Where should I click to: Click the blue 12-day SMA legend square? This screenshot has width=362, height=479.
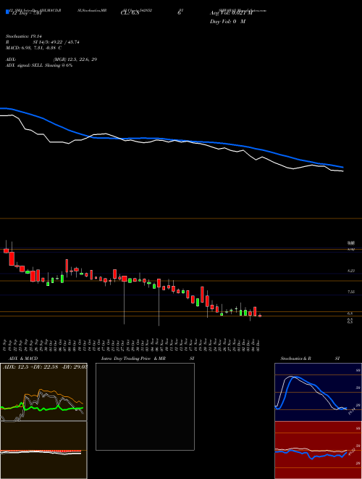(7, 12)
